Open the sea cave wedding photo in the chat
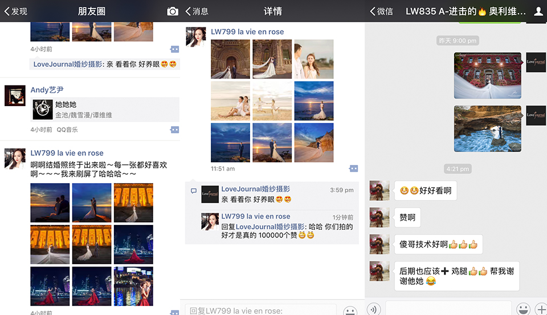Viewport: 547px width, 315px height. (487, 128)
